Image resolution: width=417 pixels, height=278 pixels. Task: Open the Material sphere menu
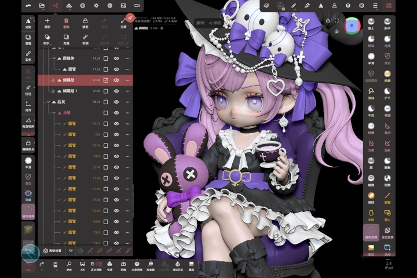pyautogui.click(x=83, y=6)
